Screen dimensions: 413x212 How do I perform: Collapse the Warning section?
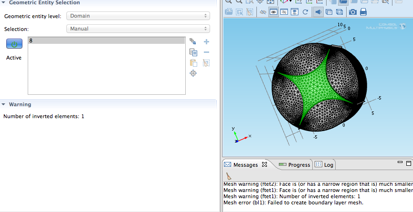tap(3, 104)
